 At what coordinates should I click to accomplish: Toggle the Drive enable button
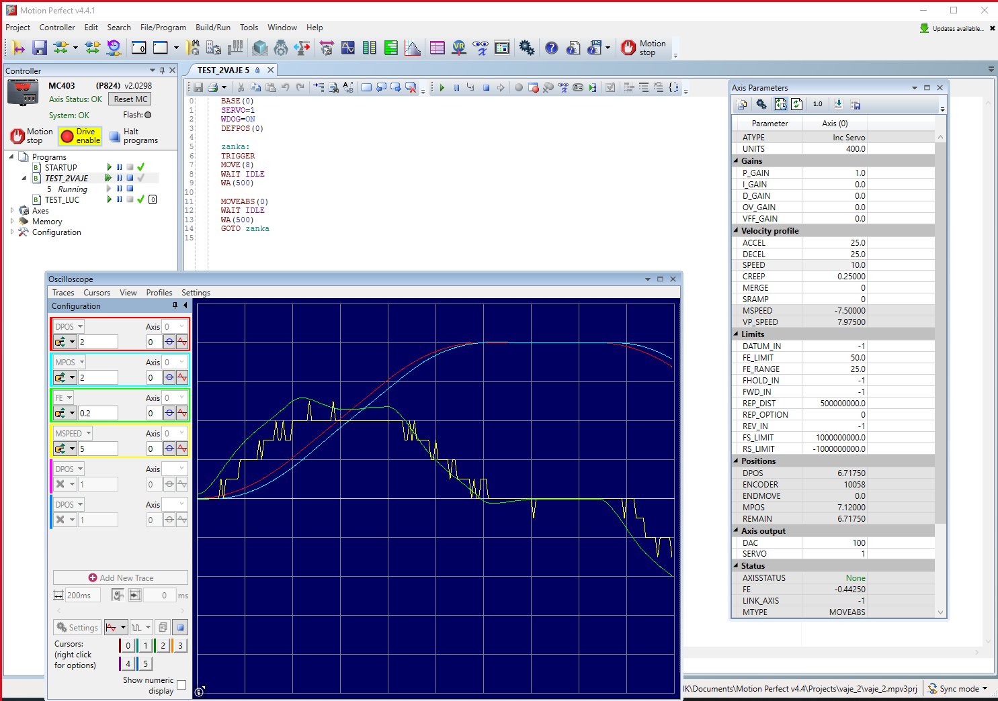click(80, 136)
